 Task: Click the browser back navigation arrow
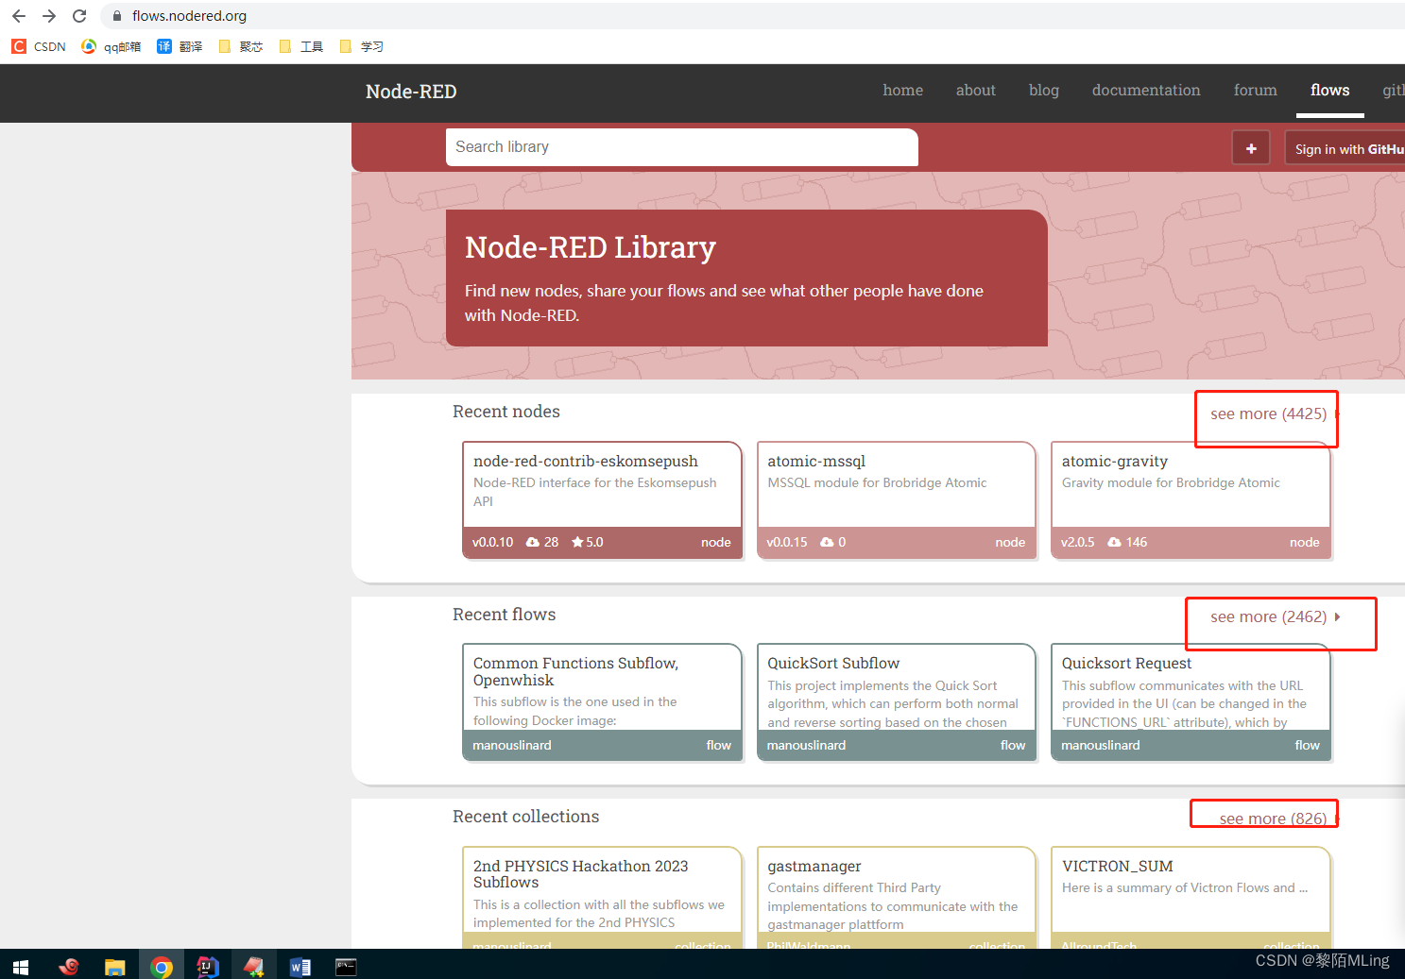click(18, 15)
